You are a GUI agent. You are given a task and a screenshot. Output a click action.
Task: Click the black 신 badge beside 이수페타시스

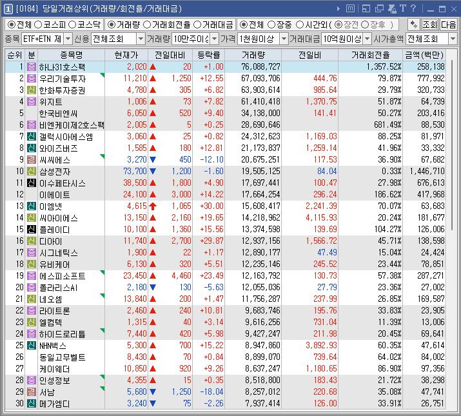(x=32, y=183)
